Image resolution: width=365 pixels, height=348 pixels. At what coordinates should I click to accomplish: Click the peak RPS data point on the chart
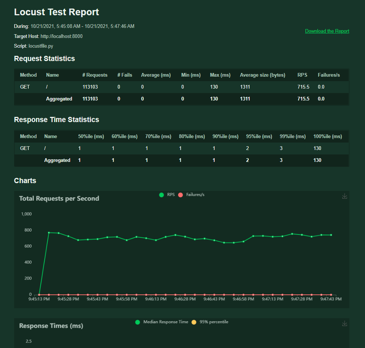[x=48, y=233]
